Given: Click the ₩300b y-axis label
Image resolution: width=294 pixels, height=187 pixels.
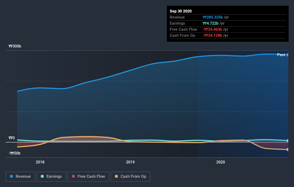Looking at the screenshot, I should [x=15, y=46].
